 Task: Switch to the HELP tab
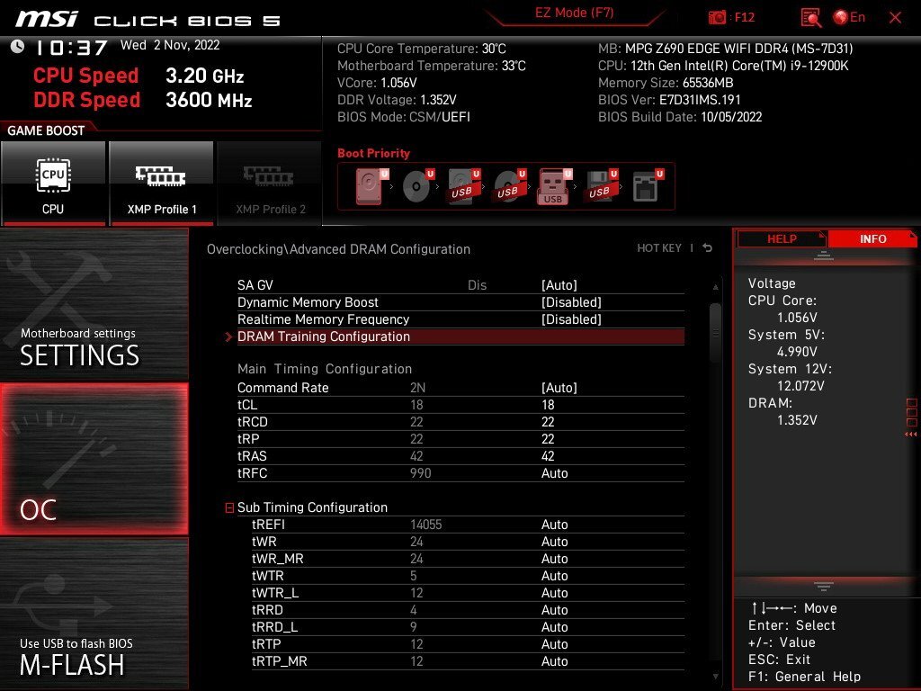(782, 239)
